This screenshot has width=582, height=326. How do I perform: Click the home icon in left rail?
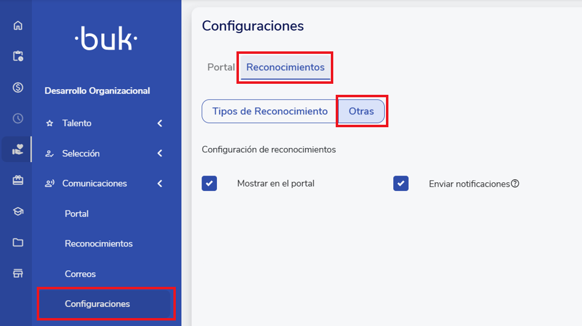[x=18, y=26]
